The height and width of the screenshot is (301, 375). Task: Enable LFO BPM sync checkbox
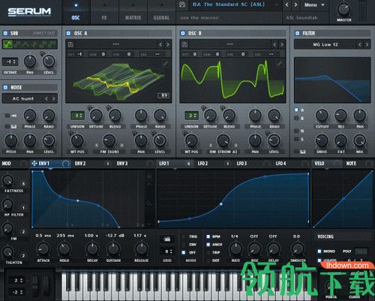point(208,236)
